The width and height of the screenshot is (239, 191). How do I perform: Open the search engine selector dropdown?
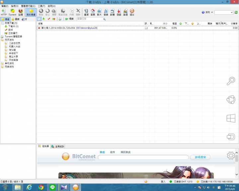[207, 12]
